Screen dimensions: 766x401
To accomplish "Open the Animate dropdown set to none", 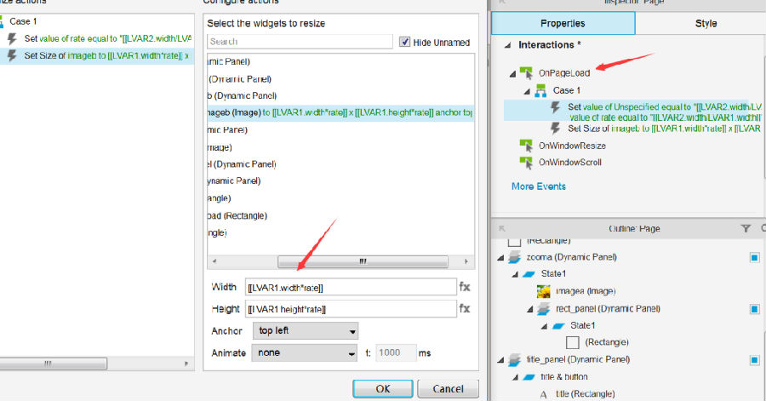I will pyautogui.click(x=305, y=352).
